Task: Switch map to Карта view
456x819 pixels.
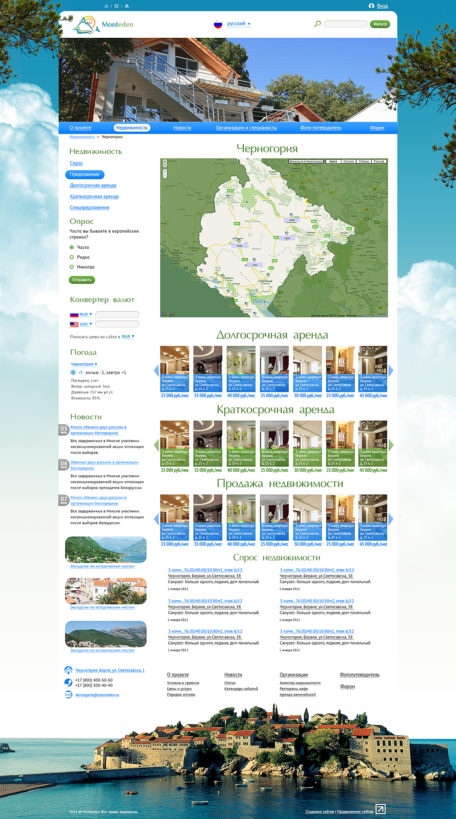Action: (x=333, y=162)
